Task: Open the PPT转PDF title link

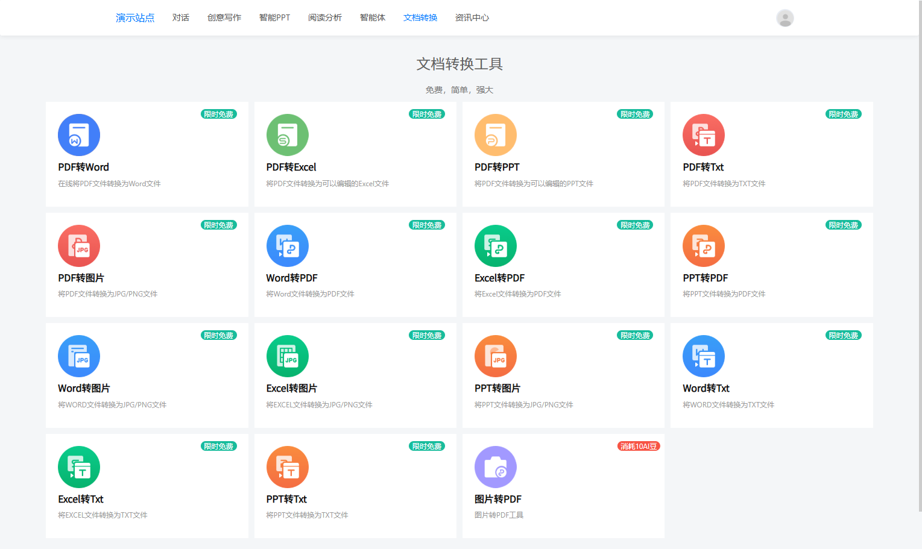Action: (706, 278)
